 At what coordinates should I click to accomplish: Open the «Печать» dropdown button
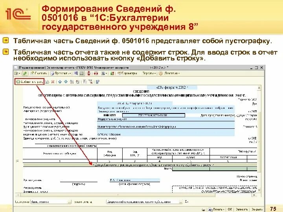click(x=217, y=210)
